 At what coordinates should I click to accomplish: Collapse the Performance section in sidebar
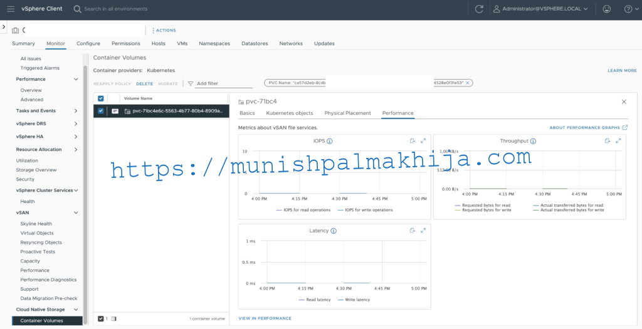76,80
